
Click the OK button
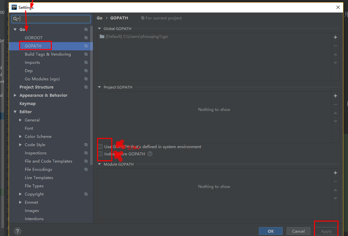270,231
